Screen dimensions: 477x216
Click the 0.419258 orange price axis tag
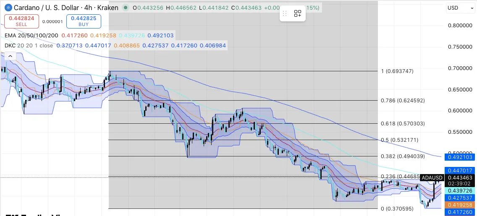point(459,205)
